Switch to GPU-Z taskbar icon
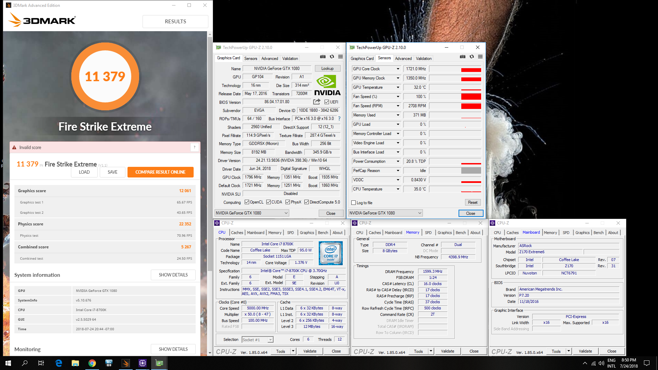This screenshot has width=658, height=370. coord(159,363)
